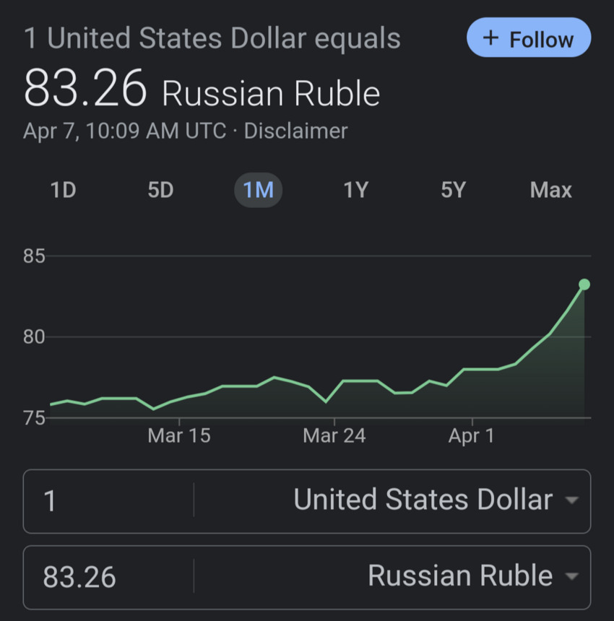Image resolution: width=614 pixels, height=621 pixels.
Task: Show the 1Y chart range
Action: point(355,190)
